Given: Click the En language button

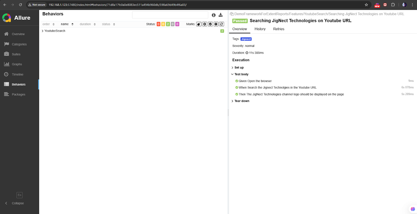Looking at the screenshot, I should (20, 195).
